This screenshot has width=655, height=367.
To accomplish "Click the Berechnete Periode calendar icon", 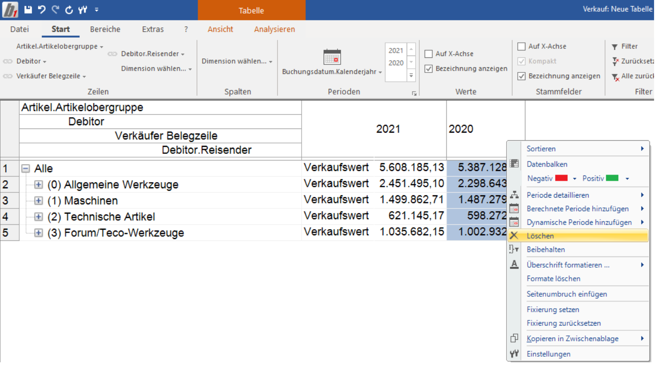I will pyautogui.click(x=514, y=208).
